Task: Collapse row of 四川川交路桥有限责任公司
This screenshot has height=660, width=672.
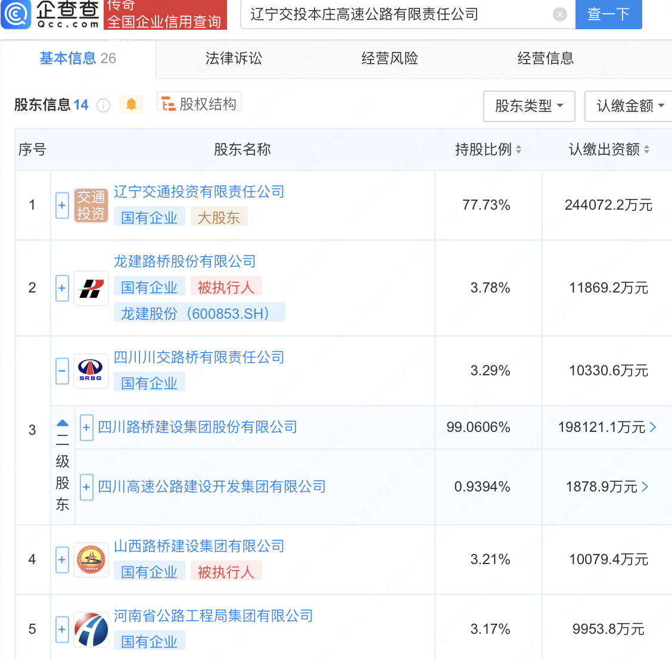Action: coord(62,371)
